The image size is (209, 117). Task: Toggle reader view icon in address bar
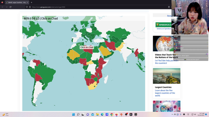tap(169, 7)
